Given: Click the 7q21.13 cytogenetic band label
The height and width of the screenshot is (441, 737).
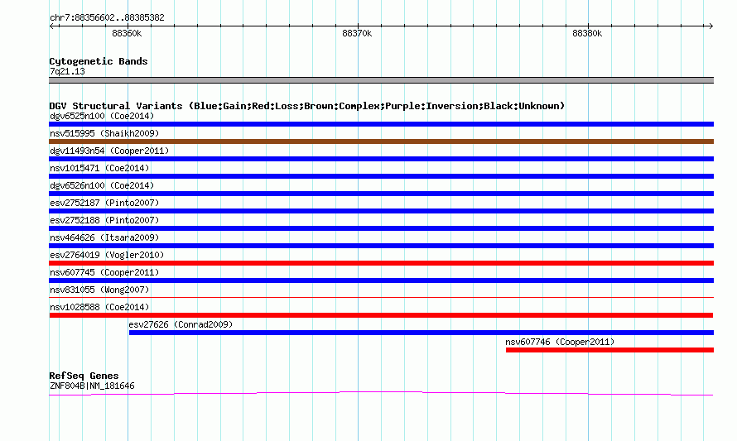Looking at the screenshot, I should 67,71.
